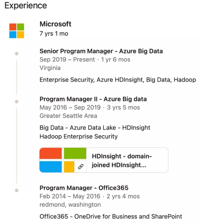Click the Sep 2019 – Present date range

pyautogui.click(x=67, y=59)
